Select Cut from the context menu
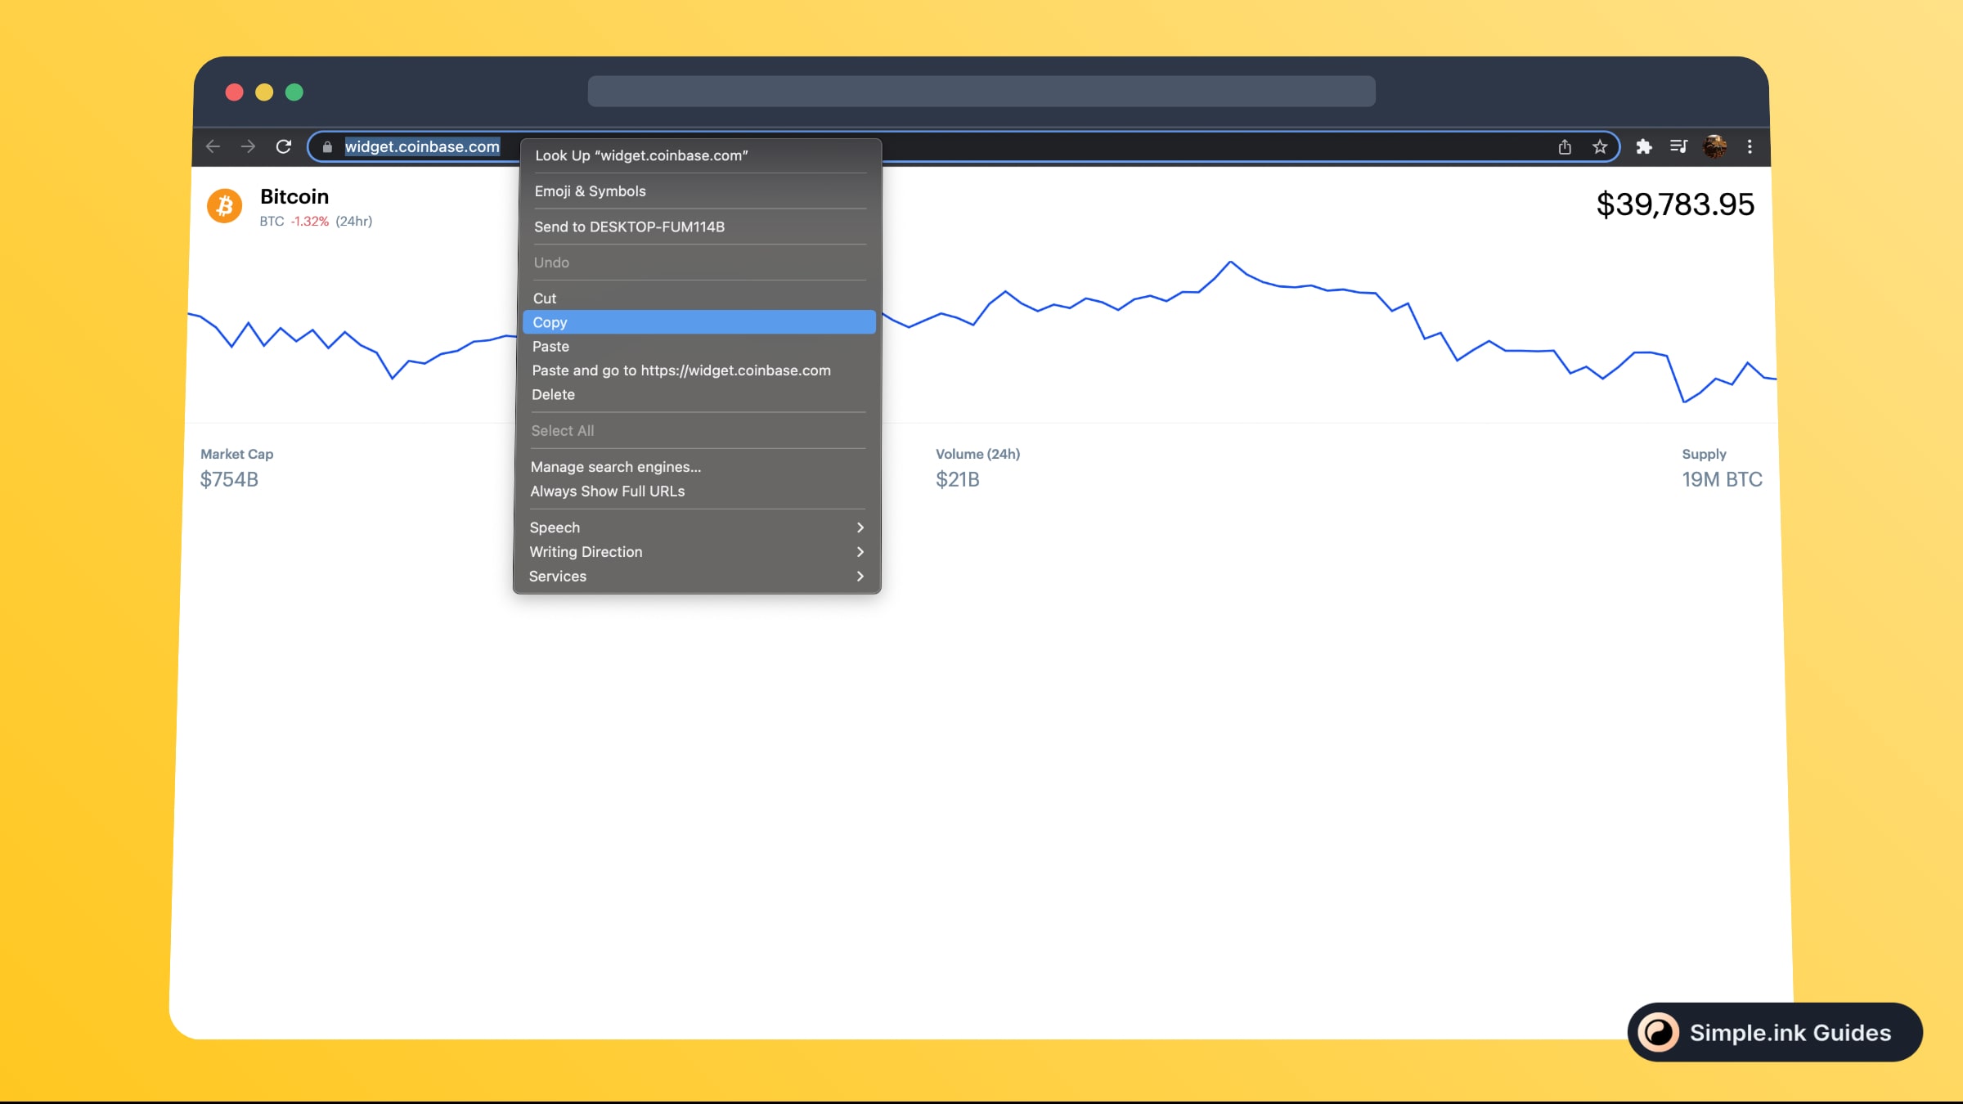Screen dimensions: 1963x1104 699,298
